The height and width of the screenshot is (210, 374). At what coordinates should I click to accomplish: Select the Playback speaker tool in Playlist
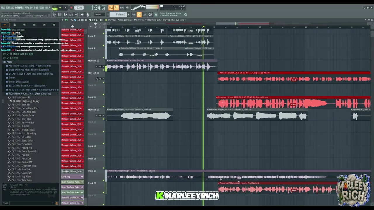(x=101, y=20)
